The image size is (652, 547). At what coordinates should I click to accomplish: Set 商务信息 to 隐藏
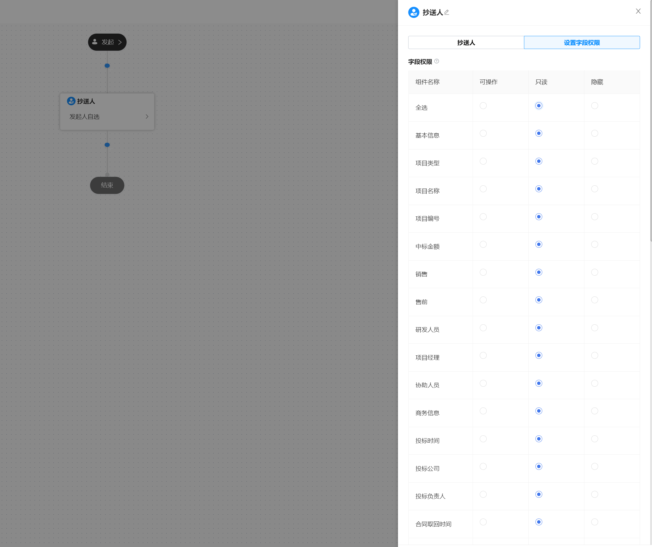click(x=595, y=411)
